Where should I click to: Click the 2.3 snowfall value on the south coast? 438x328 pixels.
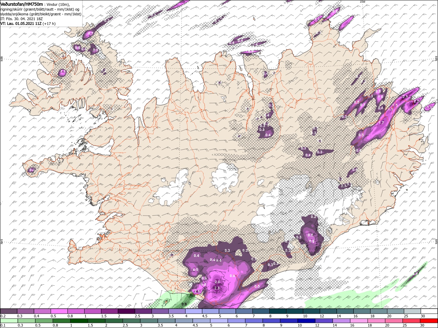217,288
